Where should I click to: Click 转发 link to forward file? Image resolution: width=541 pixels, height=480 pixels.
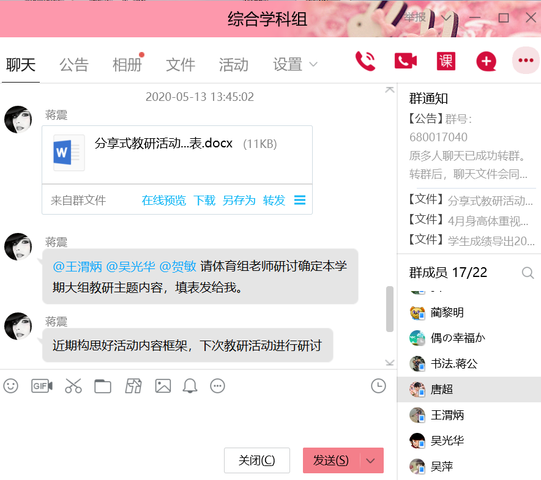tap(274, 201)
